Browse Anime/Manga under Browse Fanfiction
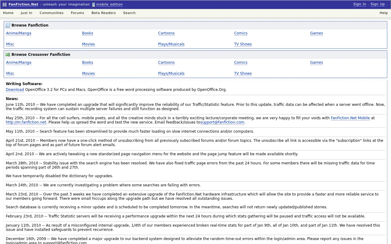The width and height of the screenshot is (391, 244). [19, 33]
